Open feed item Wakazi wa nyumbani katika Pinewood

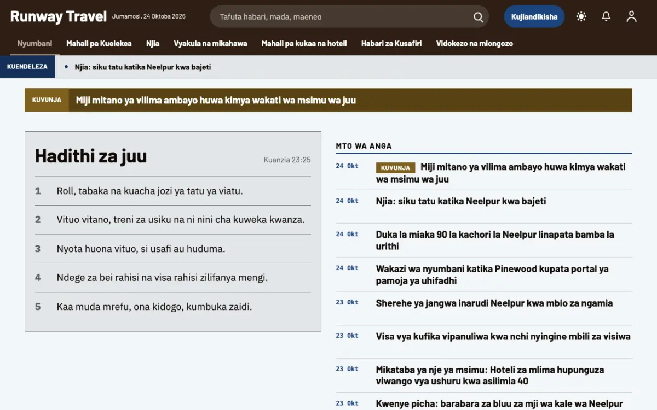pos(492,275)
